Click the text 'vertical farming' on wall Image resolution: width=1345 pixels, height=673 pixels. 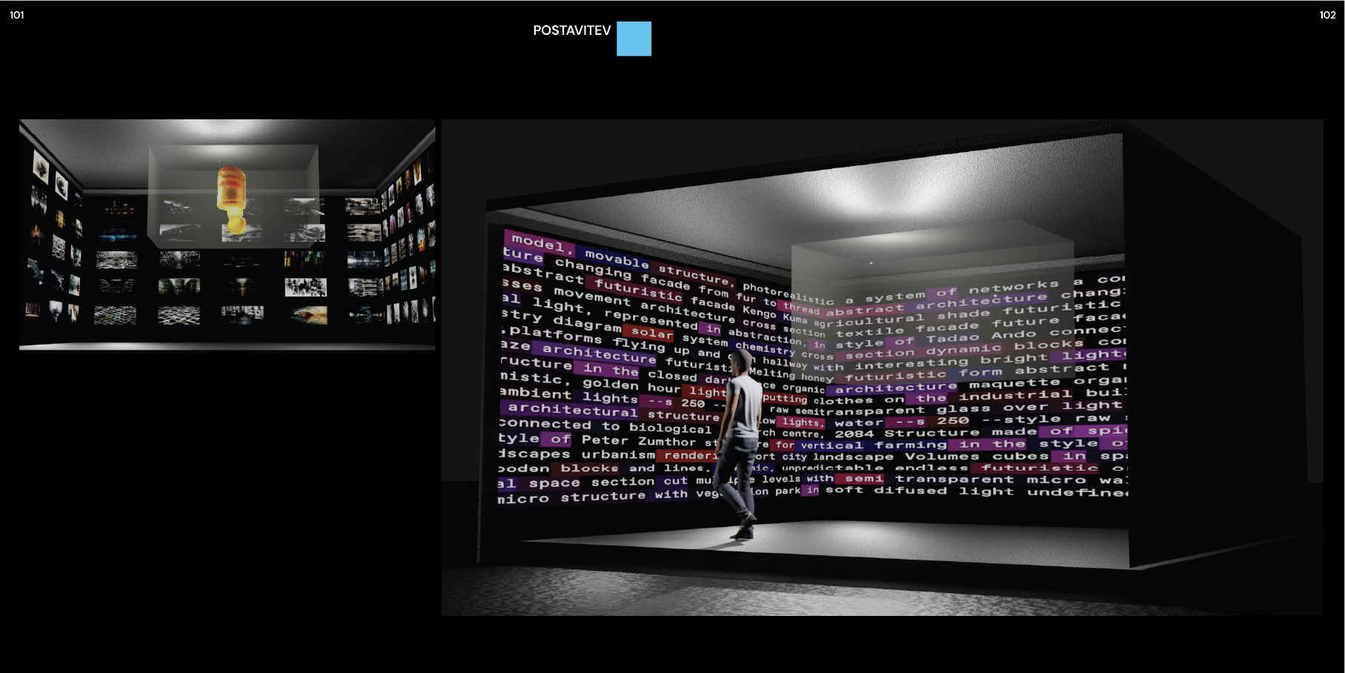pyautogui.click(x=874, y=445)
